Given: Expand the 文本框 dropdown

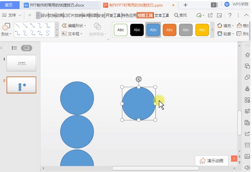Looking at the screenshot, I should click(x=81, y=34).
